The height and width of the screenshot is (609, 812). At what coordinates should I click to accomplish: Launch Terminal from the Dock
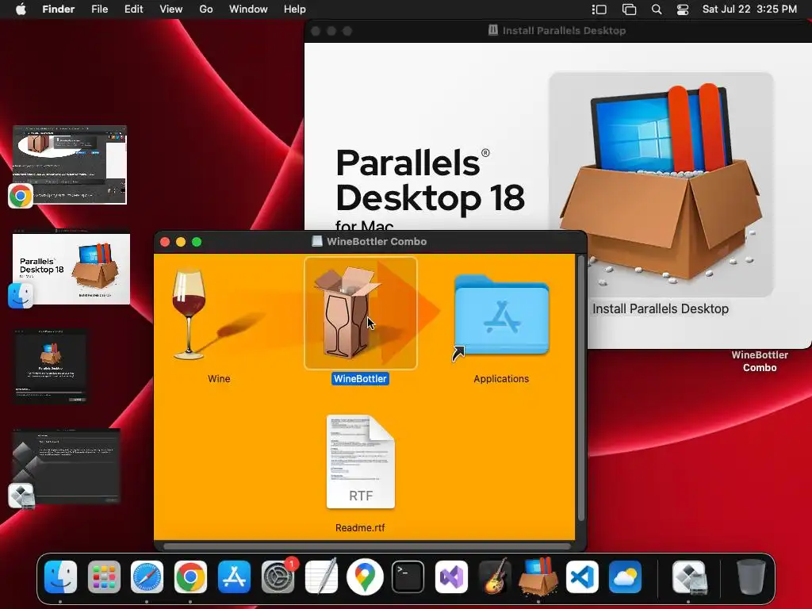pos(408,576)
